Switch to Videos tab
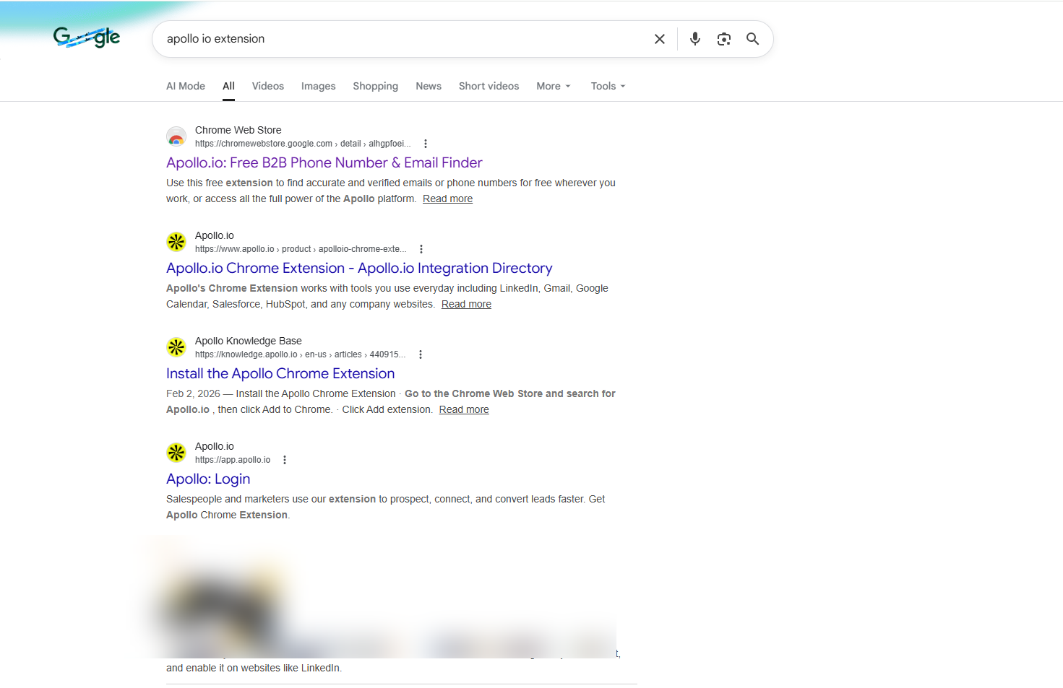This screenshot has height=688, width=1063. tap(268, 86)
